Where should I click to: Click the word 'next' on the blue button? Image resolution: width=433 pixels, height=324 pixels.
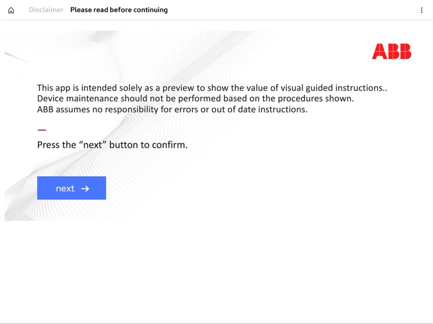point(65,189)
